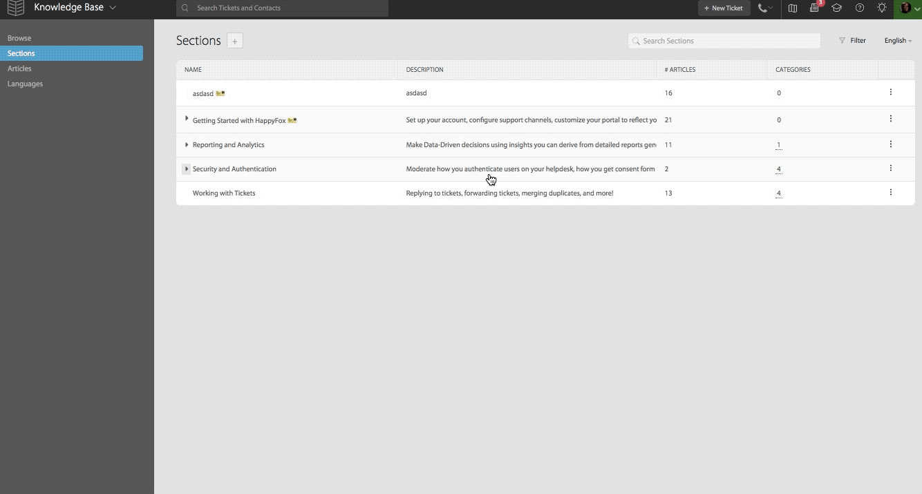Click article count 16 for asdasd
Screen dimensions: 922x494
click(x=668, y=93)
